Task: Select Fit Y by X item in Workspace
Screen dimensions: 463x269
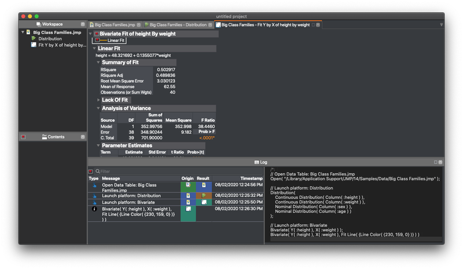Action: pos(62,45)
